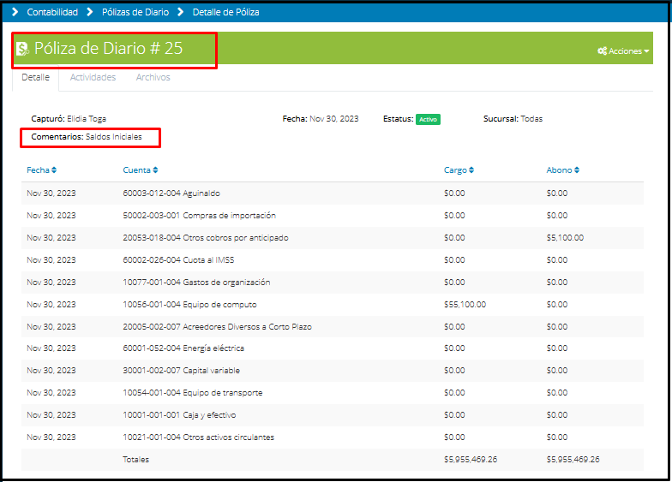
Task: Click the Otros cobros por anticipado row
Action: point(205,237)
